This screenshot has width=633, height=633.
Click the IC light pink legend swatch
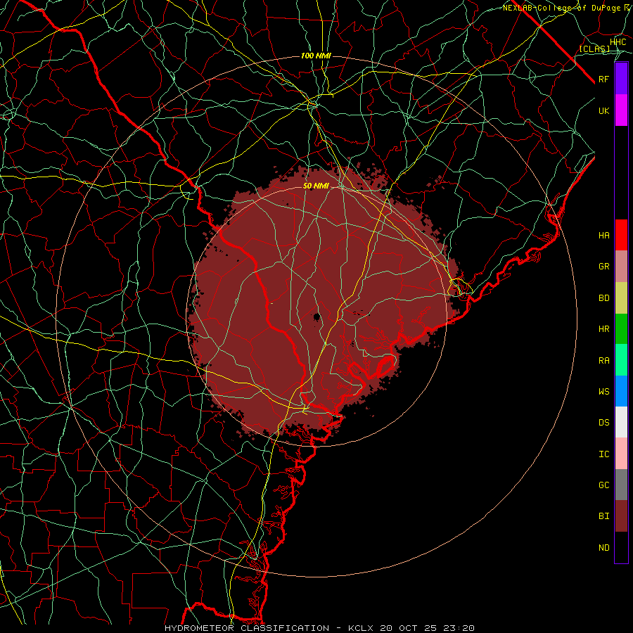coord(621,454)
